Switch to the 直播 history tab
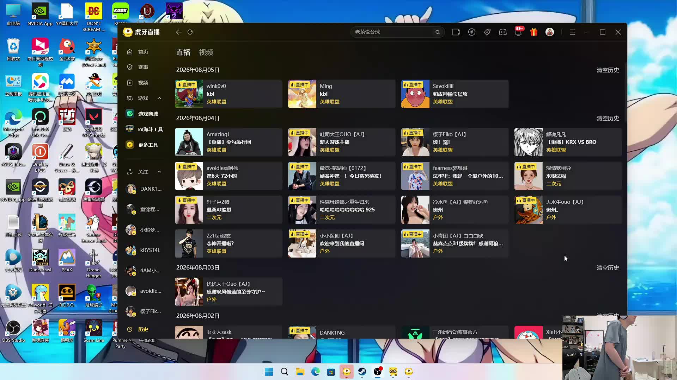 pos(183,52)
